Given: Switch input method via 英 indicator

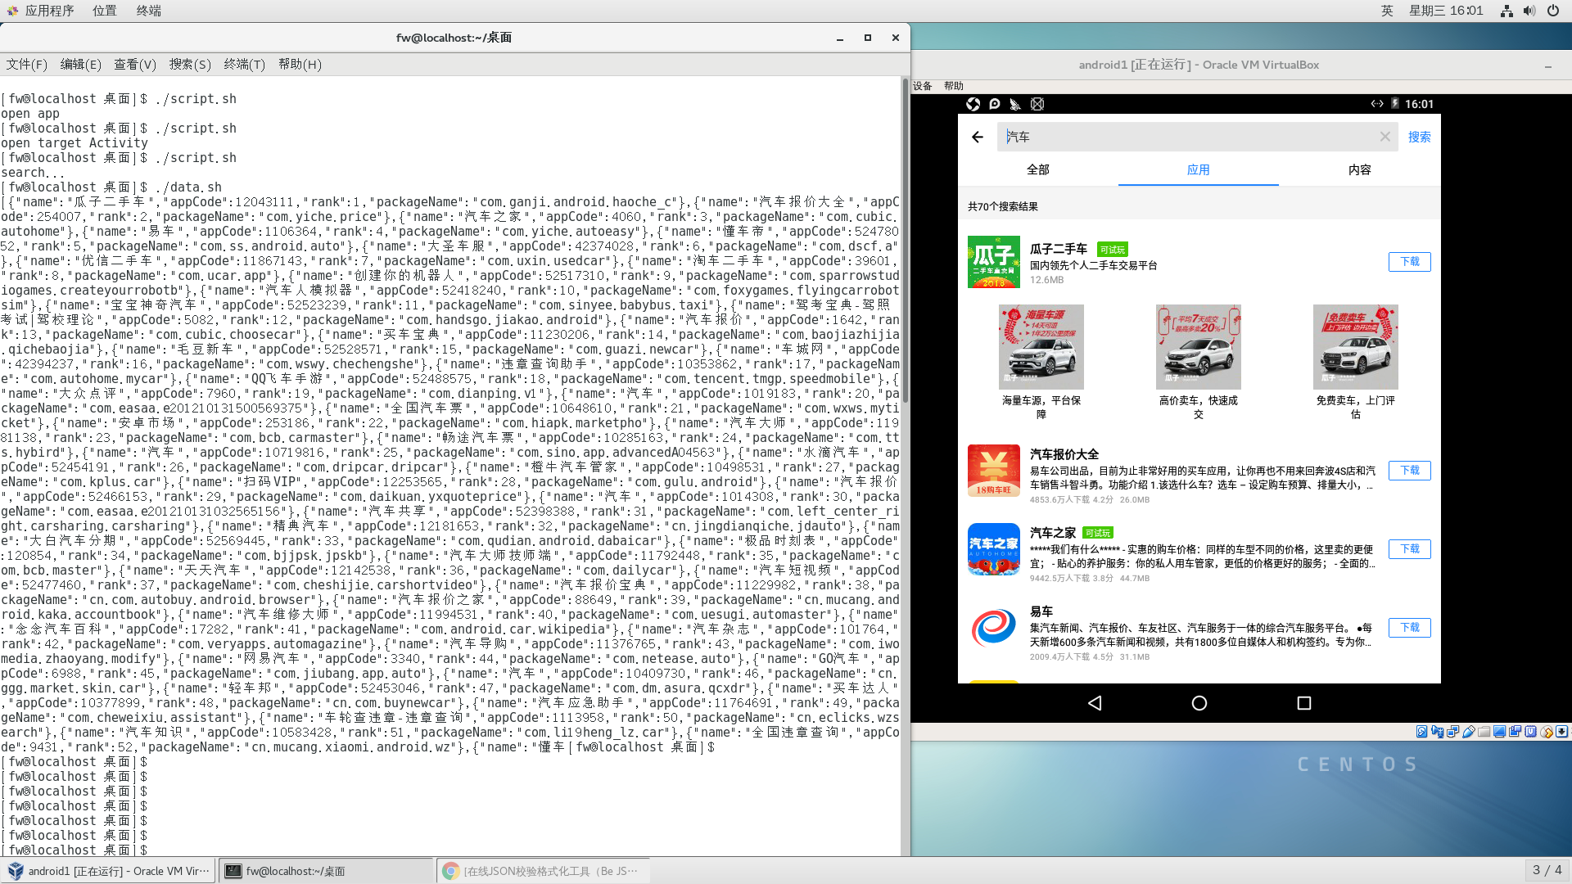Looking at the screenshot, I should tap(1387, 11).
